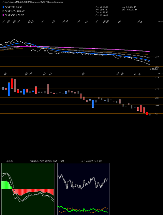Click the 111 price axis label
Screen dimensions: 163x215
click(x=157, y=89)
